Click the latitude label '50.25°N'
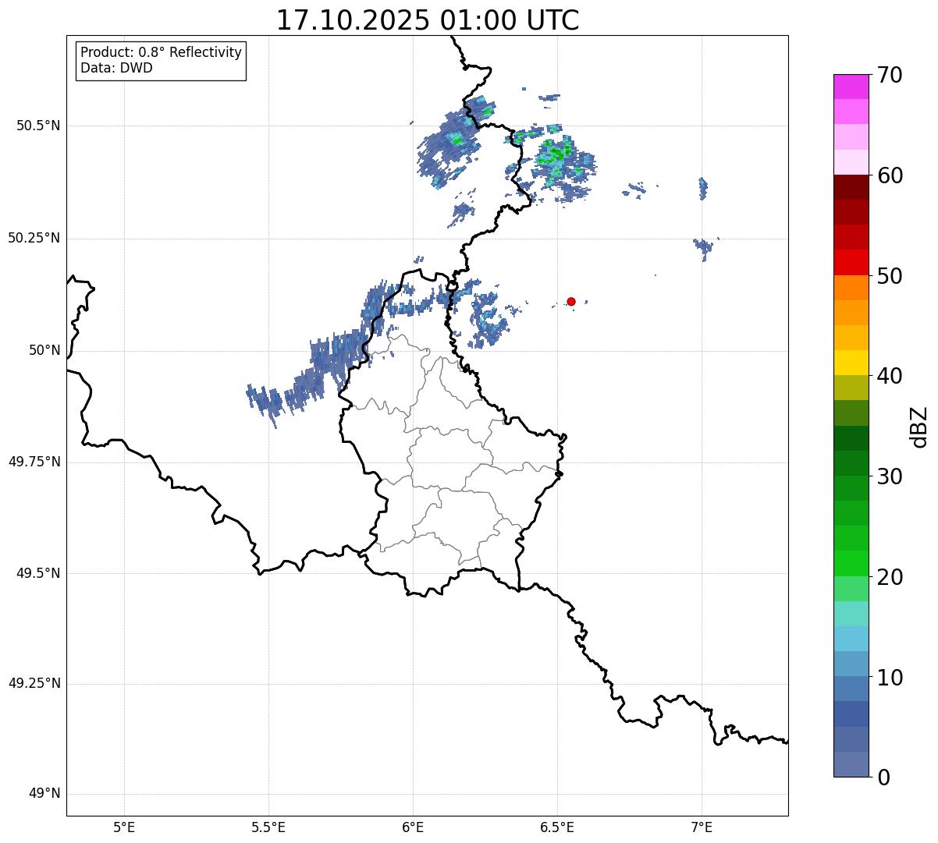The height and width of the screenshot is (843, 938). [34, 238]
